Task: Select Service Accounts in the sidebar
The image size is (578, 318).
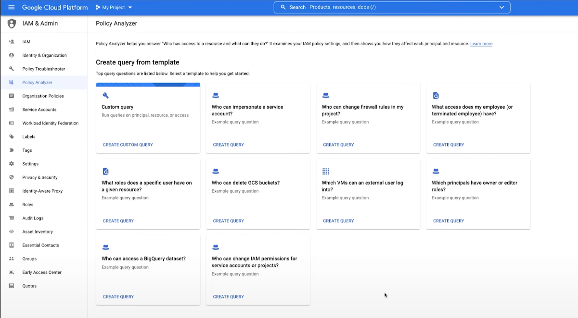Action: [x=39, y=110]
